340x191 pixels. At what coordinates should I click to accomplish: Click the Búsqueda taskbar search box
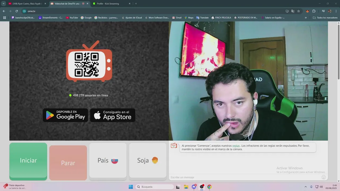[x=155, y=187]
